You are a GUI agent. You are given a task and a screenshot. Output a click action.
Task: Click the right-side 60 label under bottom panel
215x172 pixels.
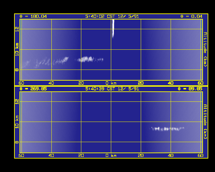pyautogui.click(x=201, y=156)
